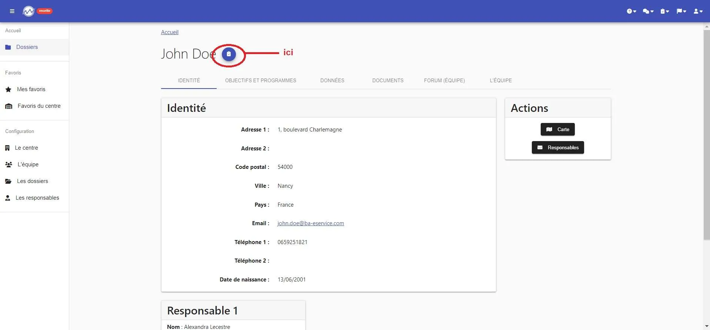Viewport: 710px width, 330px height.
Task: Click the open-folder icon for Les dossiers
Action: [9, 181]
